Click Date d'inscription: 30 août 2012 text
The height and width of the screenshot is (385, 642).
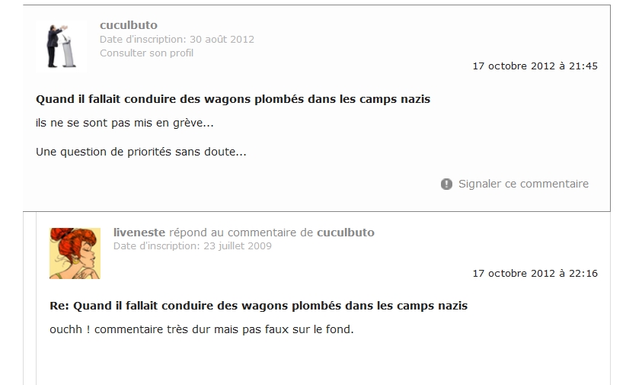[x=177, y=40]
